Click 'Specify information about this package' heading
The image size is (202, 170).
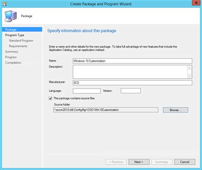[x=81, y=31]
